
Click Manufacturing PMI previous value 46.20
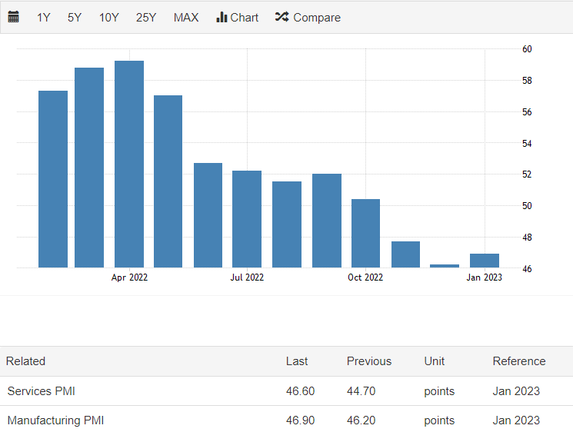pyautogui.click(x=361, y=420)
